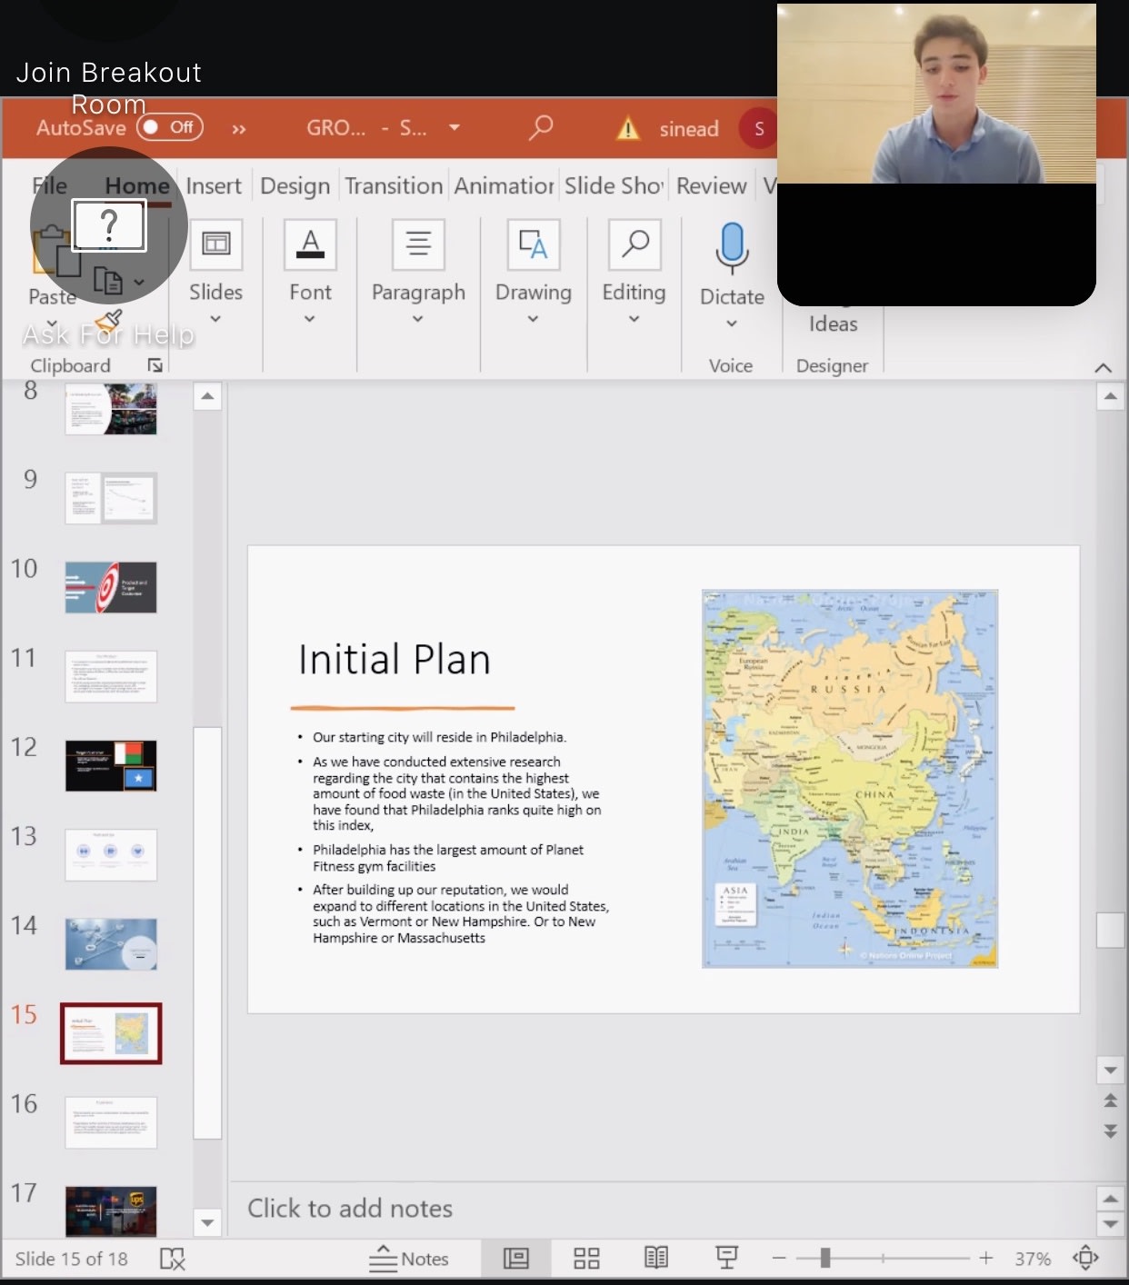Viewport: 1129px width, 1285px height.
Task: Click the Paragraph alignment icon
Action: pos(418,244)
